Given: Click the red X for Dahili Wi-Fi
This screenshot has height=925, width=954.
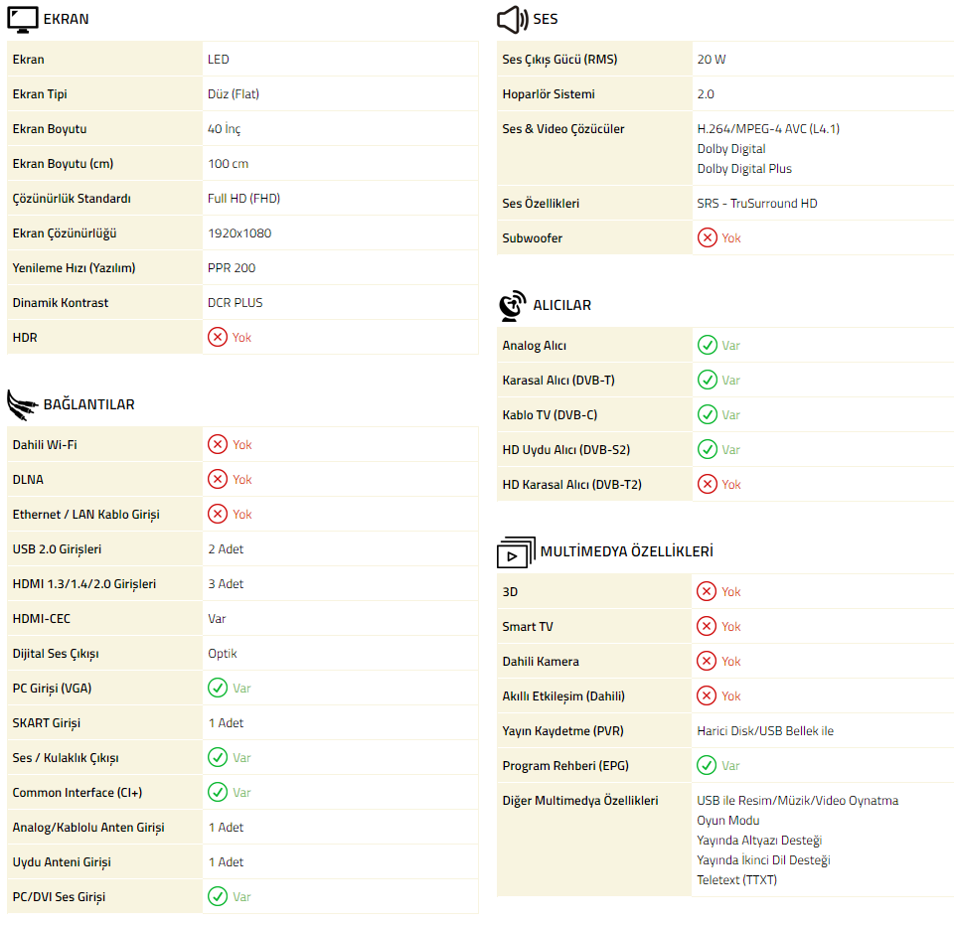Looking at the screenshot, I should tap(218, 444).
